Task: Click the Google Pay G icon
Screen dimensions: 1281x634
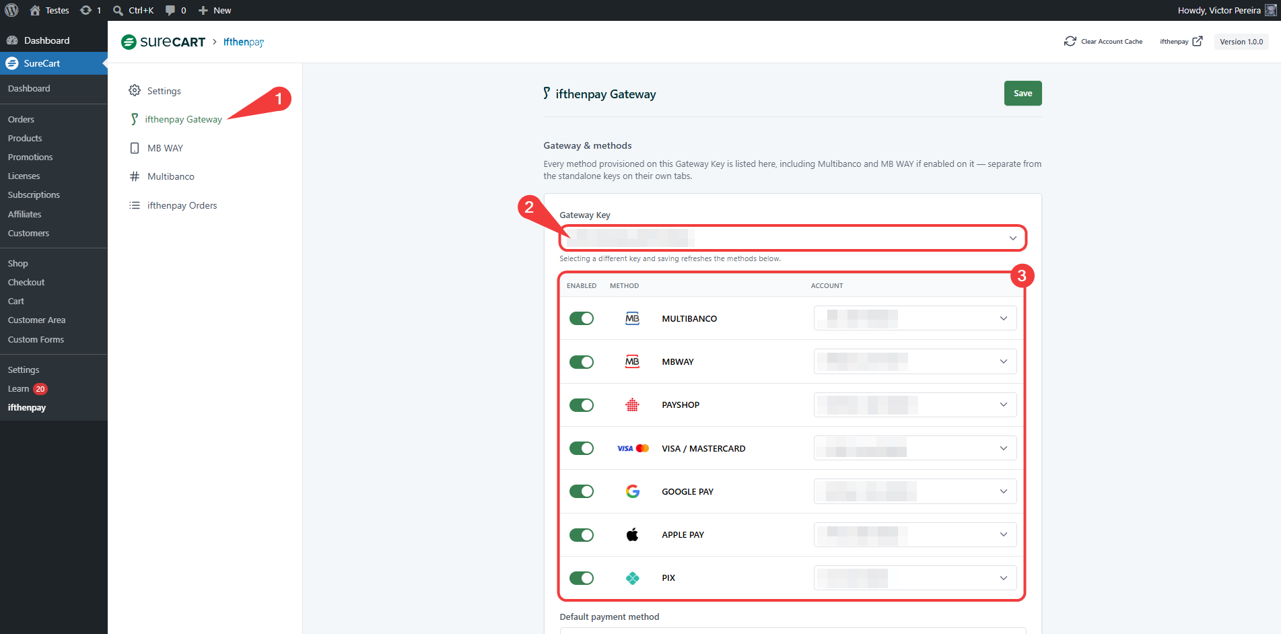Action: [633, 491]
